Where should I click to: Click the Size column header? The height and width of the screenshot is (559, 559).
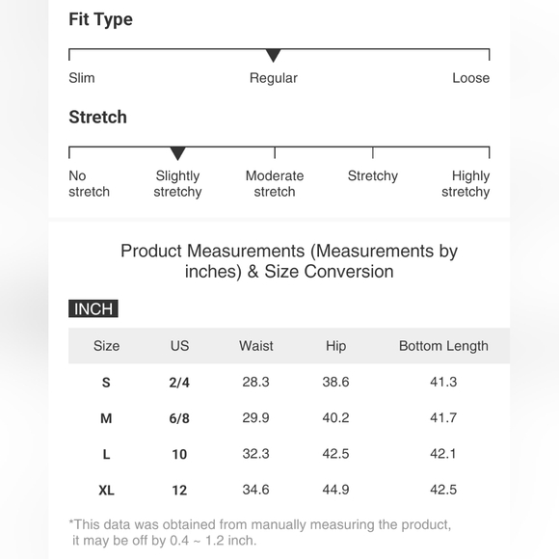107,346
